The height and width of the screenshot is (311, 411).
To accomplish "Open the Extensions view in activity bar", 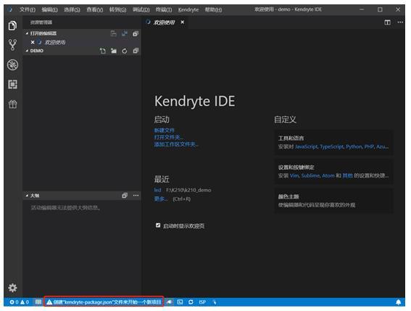I will click(12, 84).
